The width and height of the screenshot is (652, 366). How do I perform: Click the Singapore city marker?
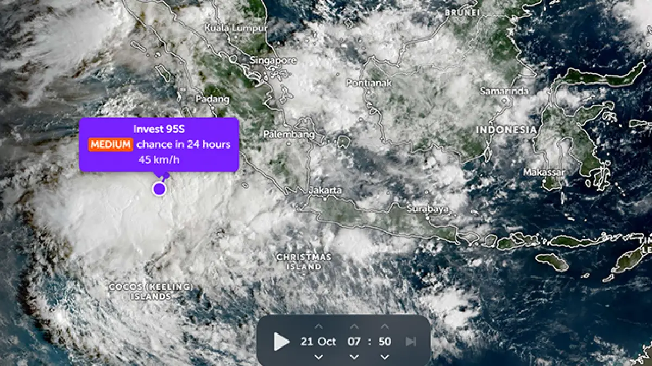pyautogui.click(x=234, y=59)
